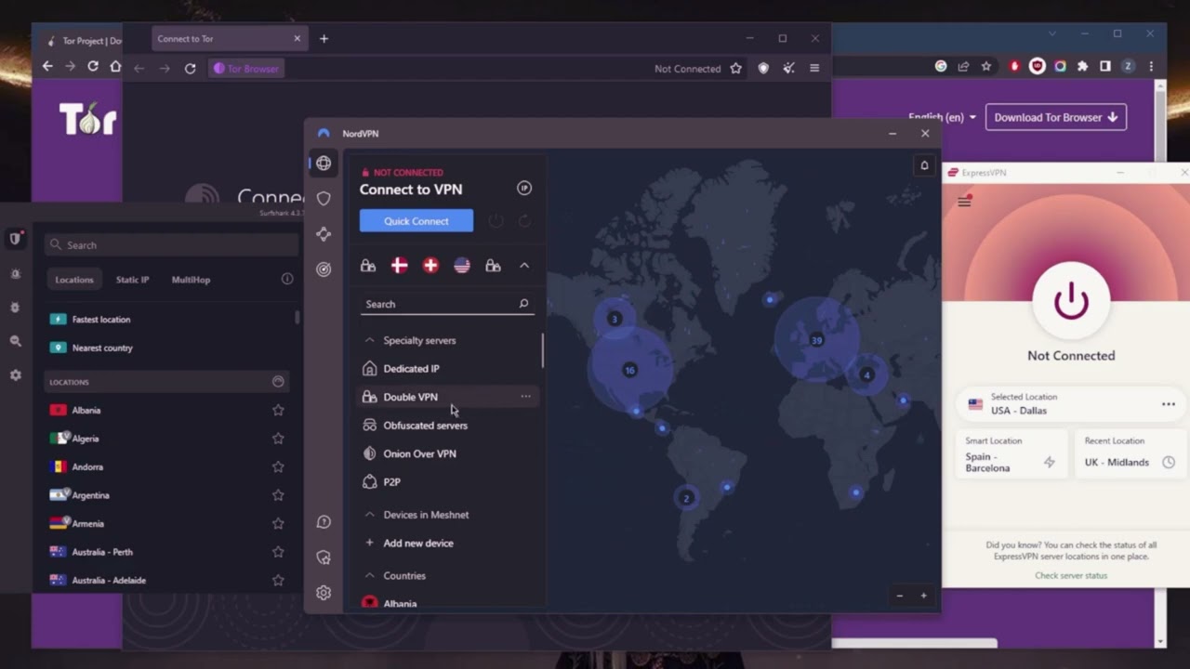Collapse the quick servers row chevron
1190x669 pixels.
524,266
